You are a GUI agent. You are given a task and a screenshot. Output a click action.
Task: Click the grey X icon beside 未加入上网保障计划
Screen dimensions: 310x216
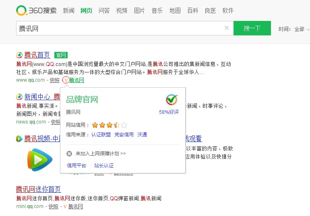pyautogui.click(x=69, y=153)
